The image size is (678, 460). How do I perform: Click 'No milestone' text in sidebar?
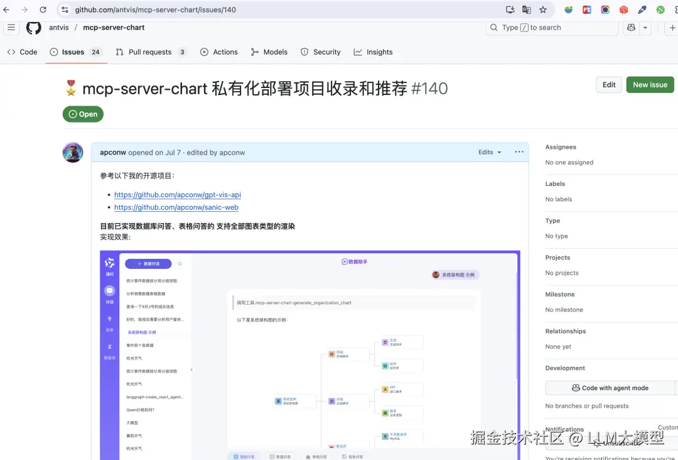[564, 309]
